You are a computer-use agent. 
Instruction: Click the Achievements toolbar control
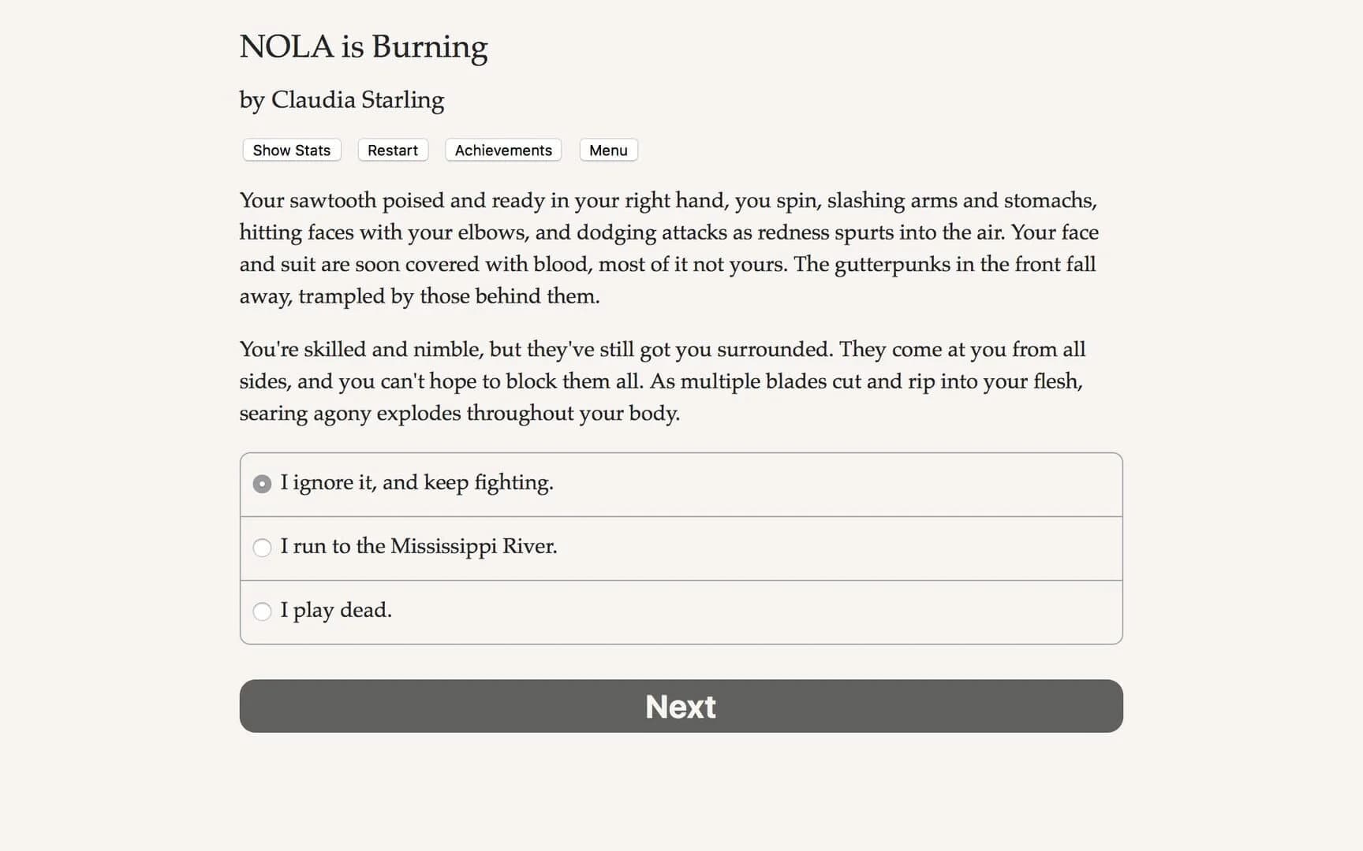[502, 150]
